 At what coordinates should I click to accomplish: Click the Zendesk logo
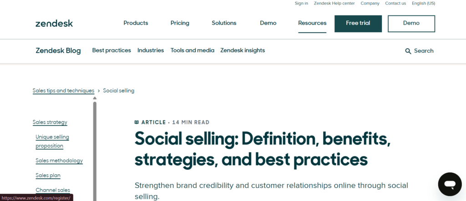click(x=54, y=23)
